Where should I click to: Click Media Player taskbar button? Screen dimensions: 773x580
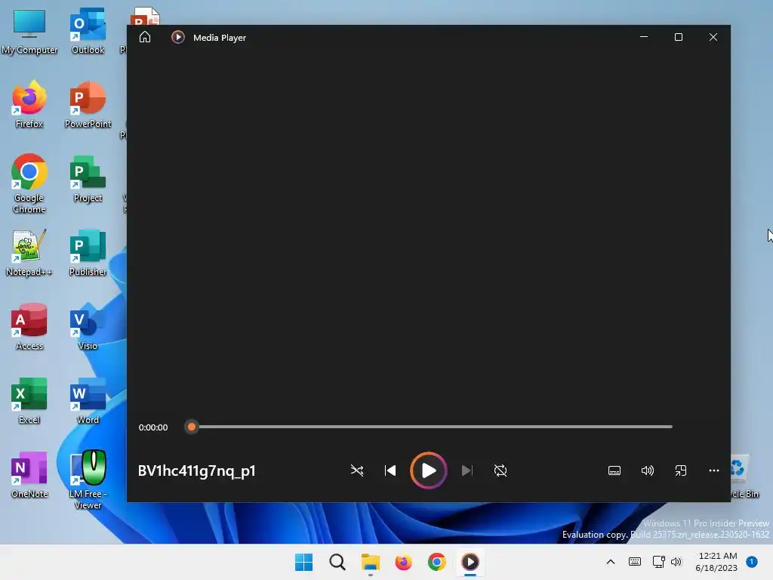click(x=470, y=562)
